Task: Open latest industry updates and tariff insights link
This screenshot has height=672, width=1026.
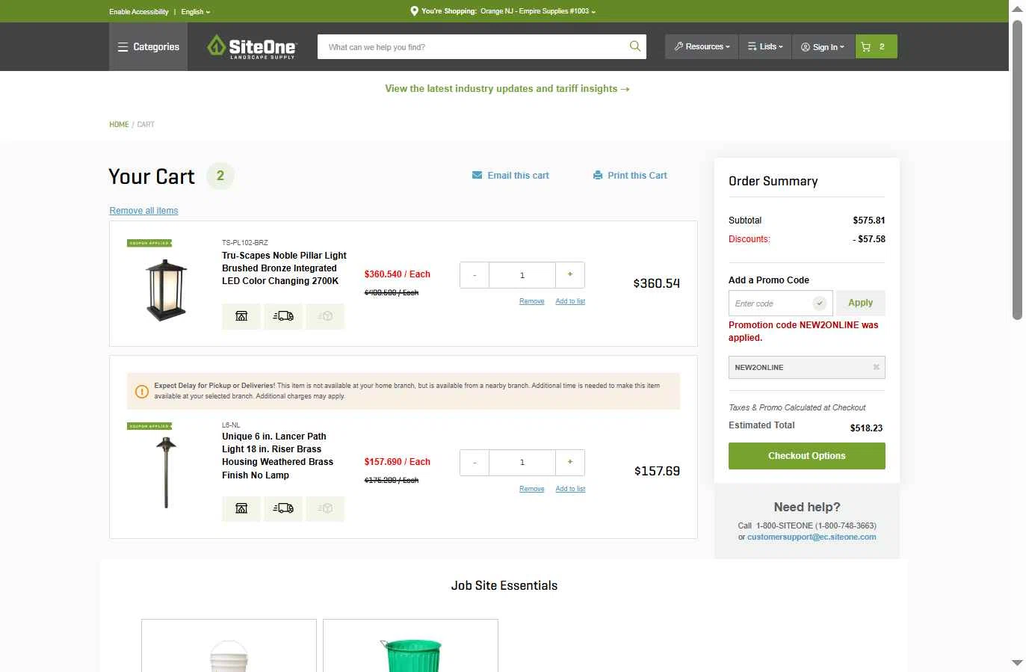Action: [507, 88]
